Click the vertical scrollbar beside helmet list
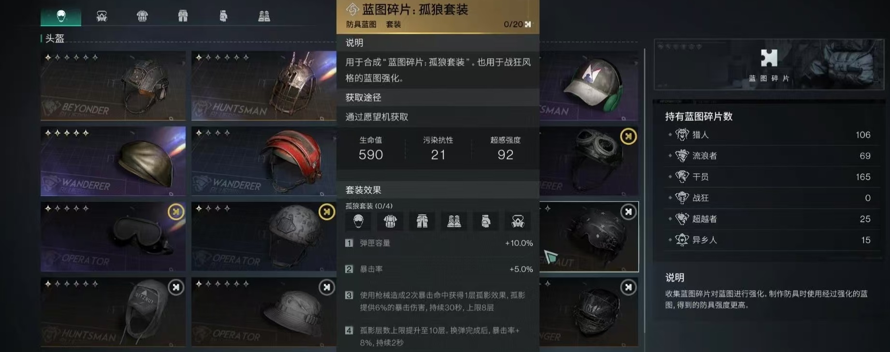 [644, 190]
